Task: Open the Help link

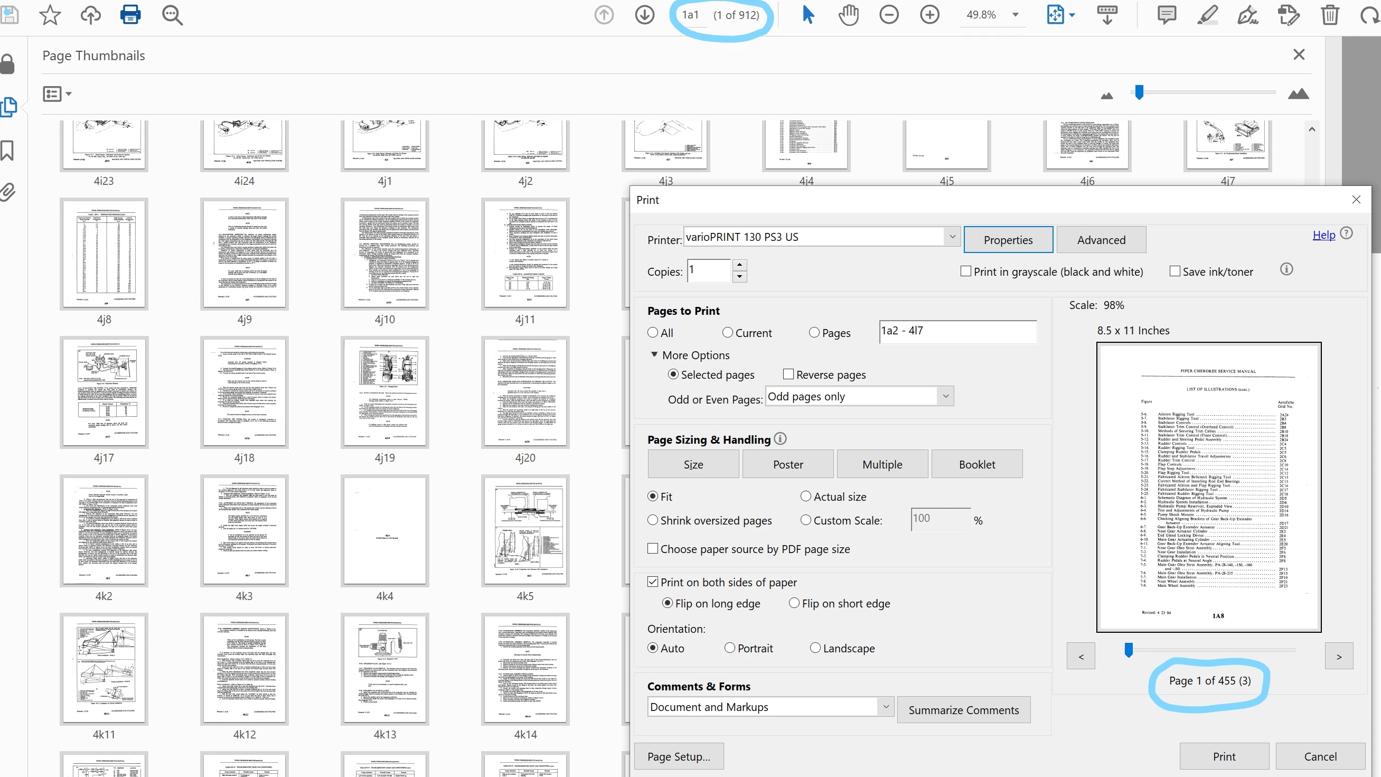Action: (1323, 235)
